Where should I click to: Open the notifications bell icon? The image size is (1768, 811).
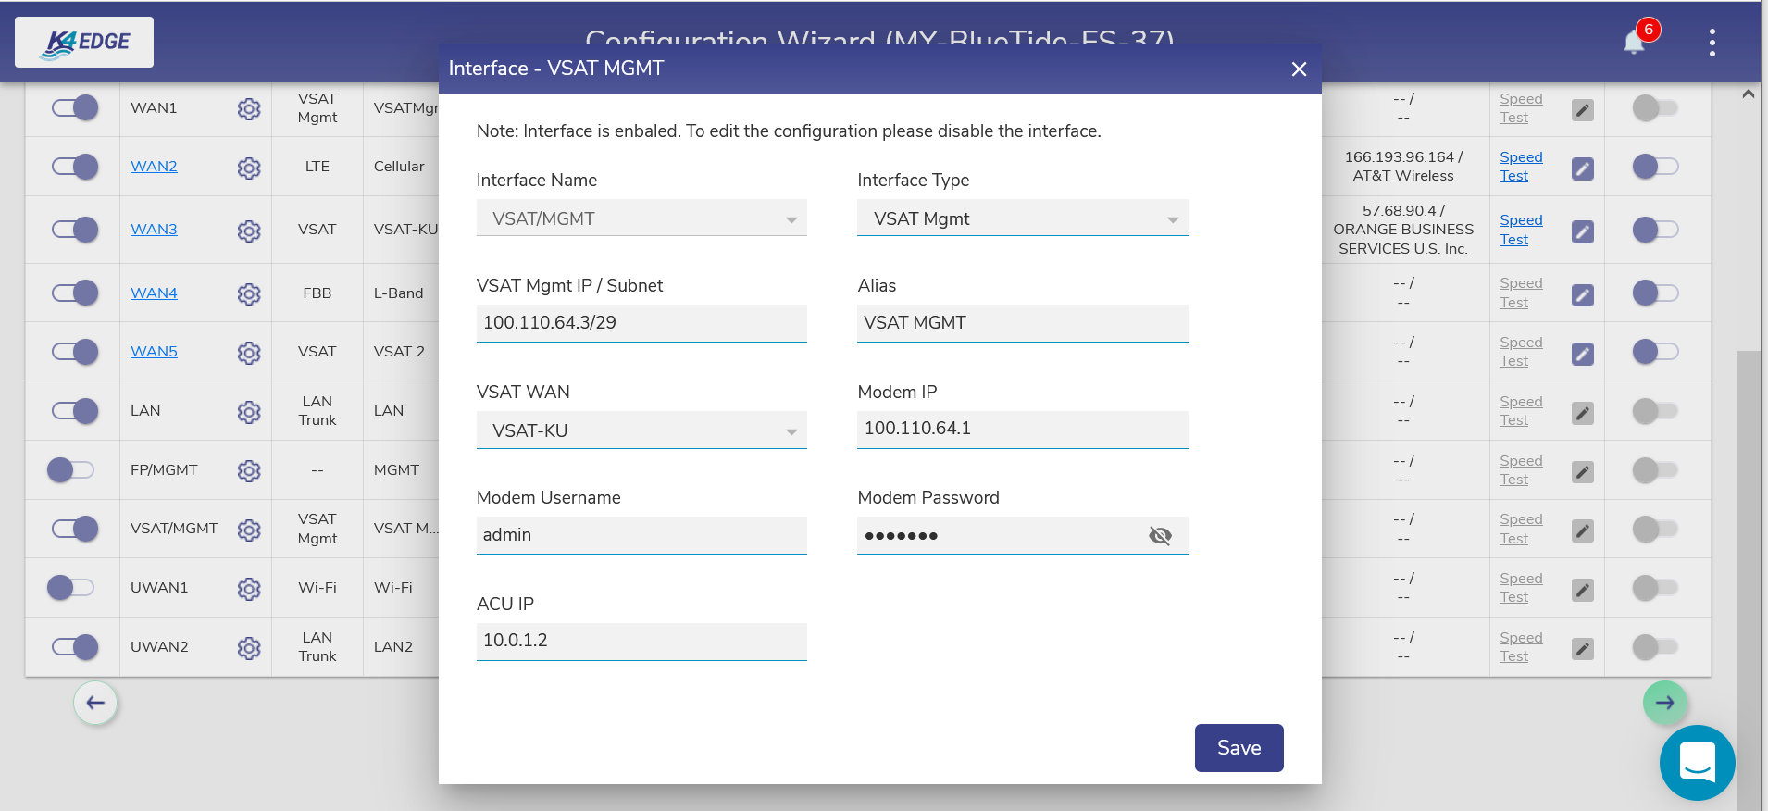(x=1635, y=42)
